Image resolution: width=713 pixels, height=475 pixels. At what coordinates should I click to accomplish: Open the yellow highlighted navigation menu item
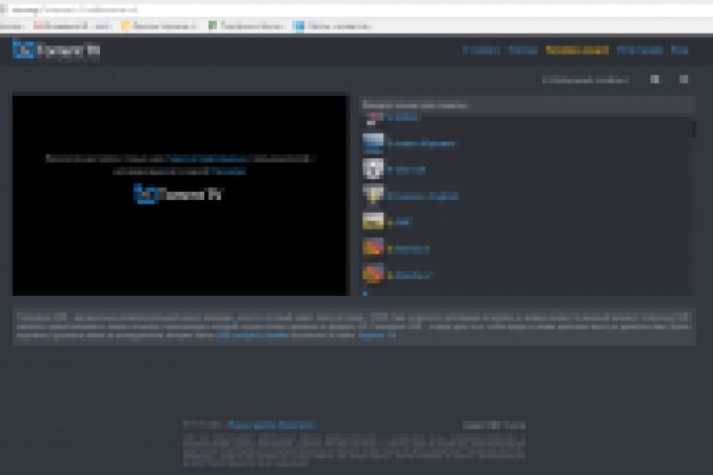click(577, 50)
